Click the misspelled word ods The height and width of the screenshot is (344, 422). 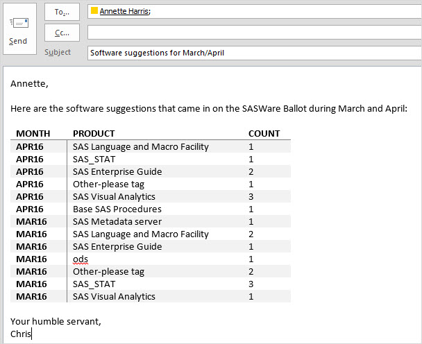tap(81, 259)
